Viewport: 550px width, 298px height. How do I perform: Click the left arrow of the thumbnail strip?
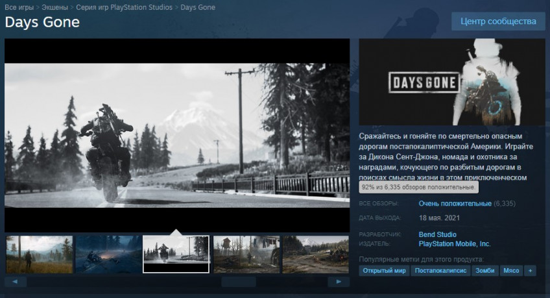pos(16,282)
